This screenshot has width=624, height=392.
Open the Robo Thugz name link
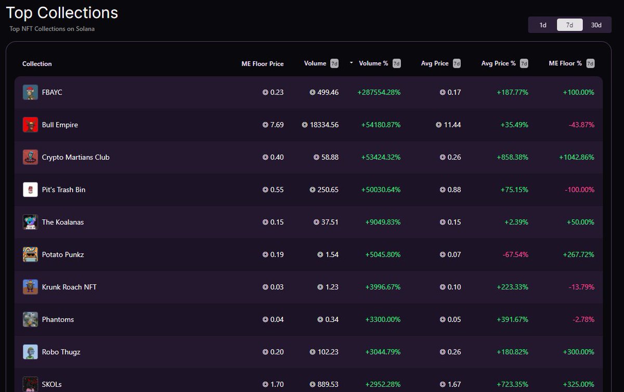61,352
